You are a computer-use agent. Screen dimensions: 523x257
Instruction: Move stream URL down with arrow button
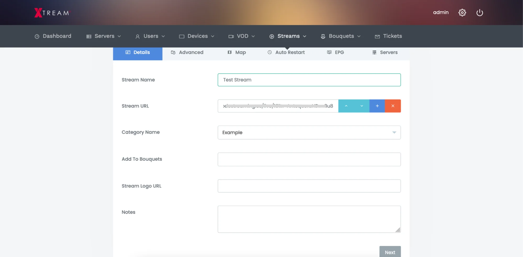362,106
